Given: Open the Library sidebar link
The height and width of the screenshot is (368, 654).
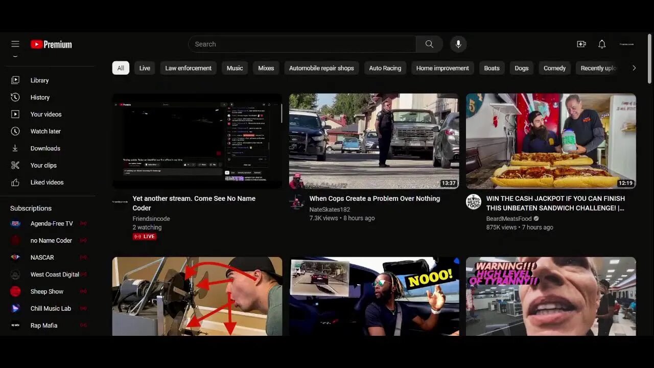Looking at the screenshot, I should (x=39, y=80).
